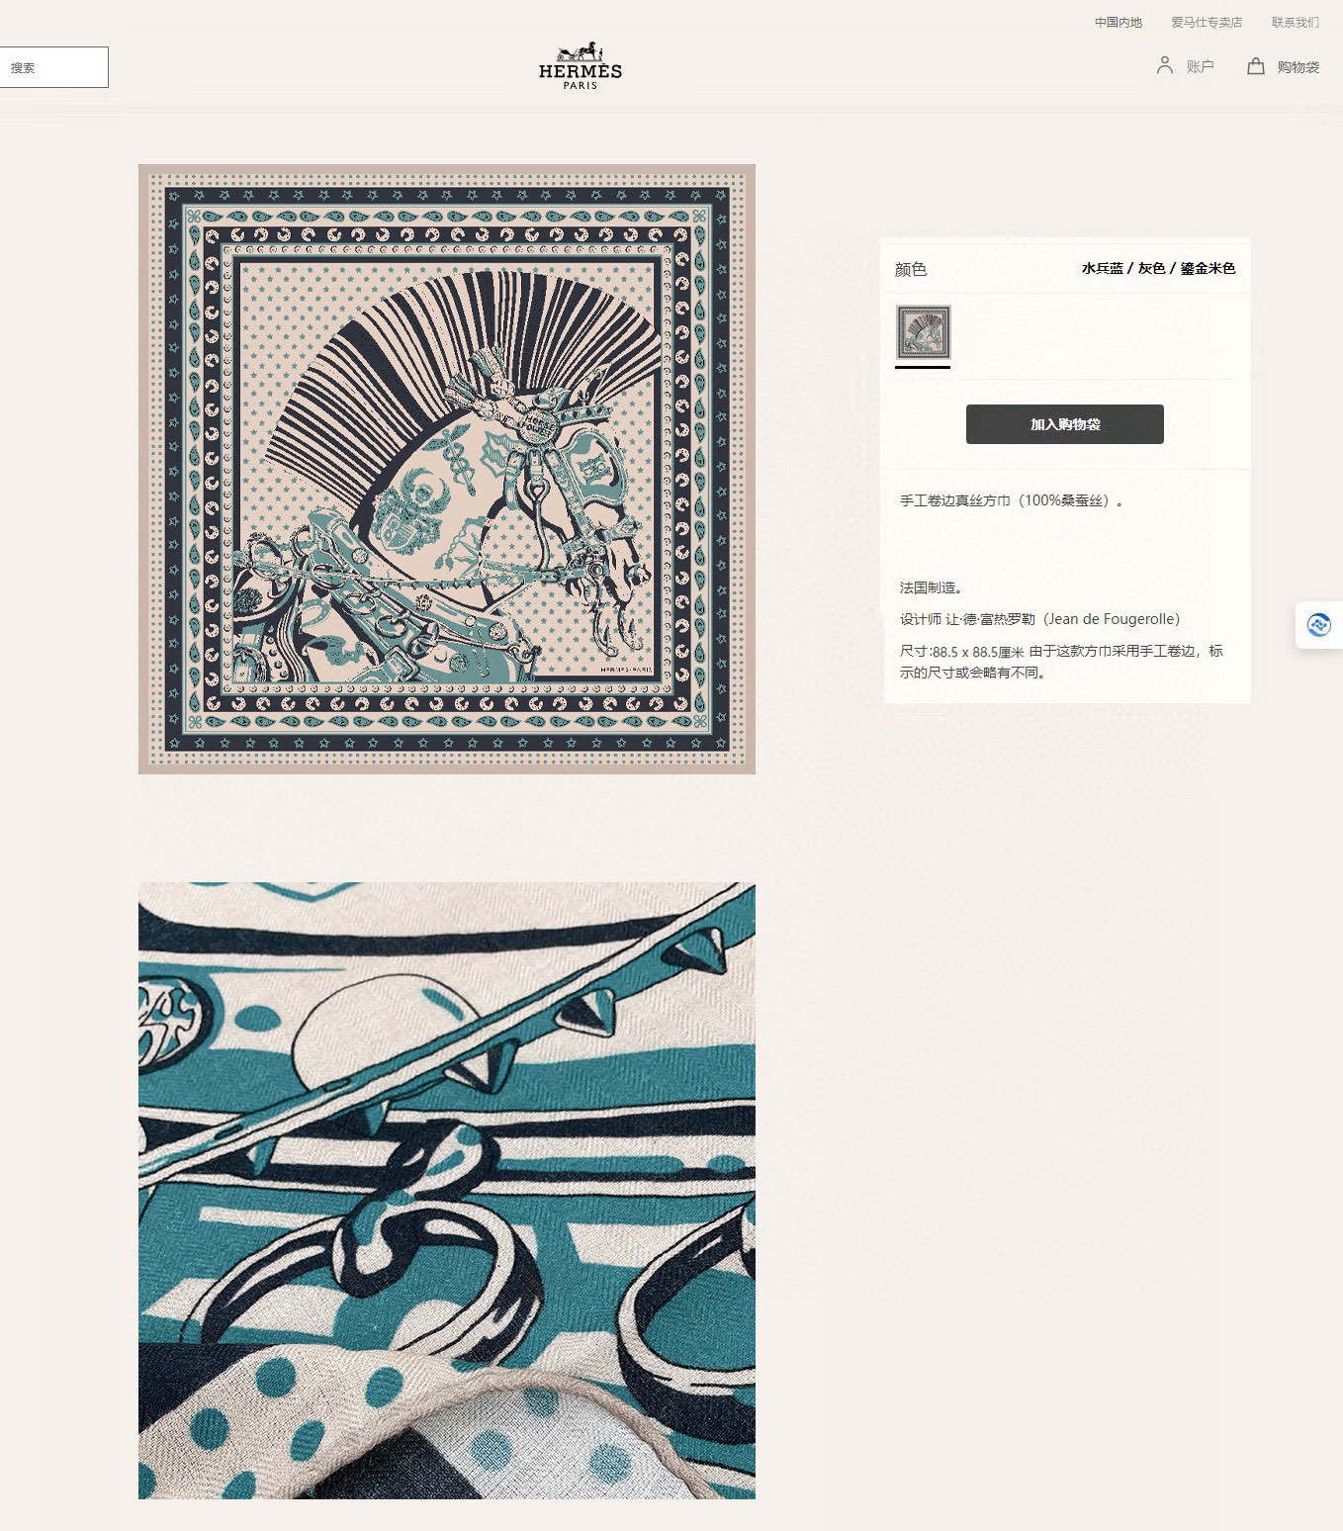Screen dimensions: 1343x1531
Task: Open the 联系我们 contact link
Action: 1295,22
